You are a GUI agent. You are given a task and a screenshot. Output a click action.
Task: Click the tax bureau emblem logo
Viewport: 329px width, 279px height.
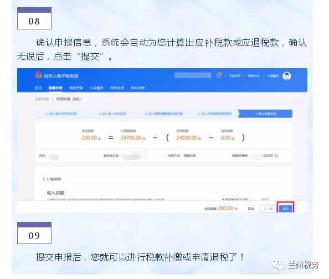pyautogui.click(x=39, y=75)
